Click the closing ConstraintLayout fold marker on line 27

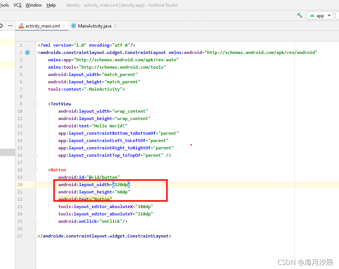coord(36,236)
